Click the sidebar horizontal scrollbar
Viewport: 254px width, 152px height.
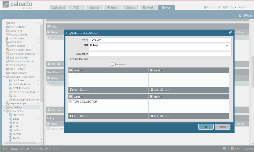[x=20, y=143]
